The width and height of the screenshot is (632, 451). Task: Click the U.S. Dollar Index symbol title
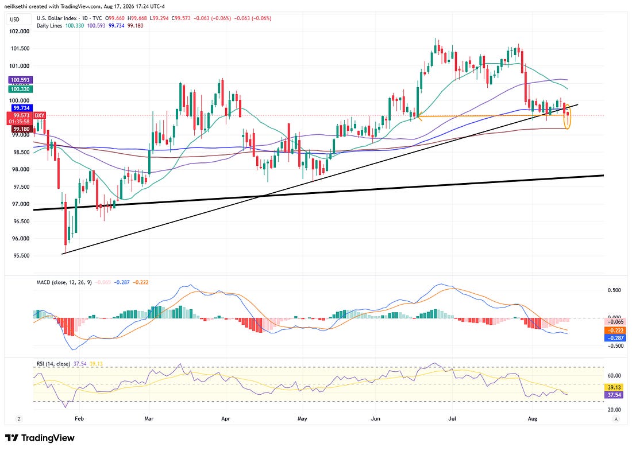click(57, 18)
